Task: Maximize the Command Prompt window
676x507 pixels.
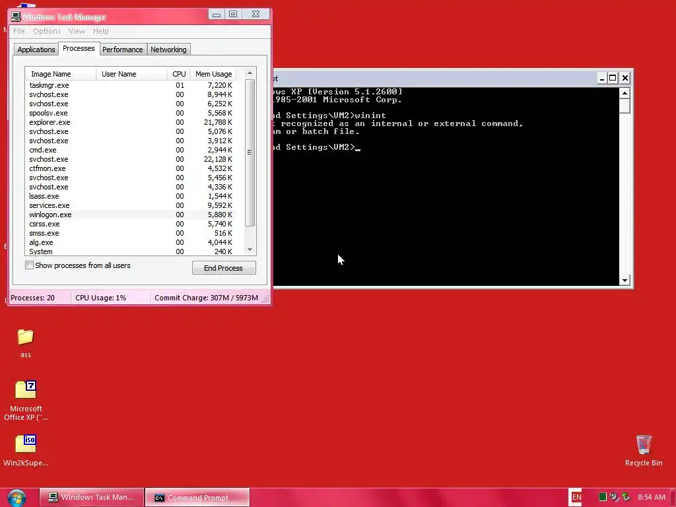Action: coord(613,78)
